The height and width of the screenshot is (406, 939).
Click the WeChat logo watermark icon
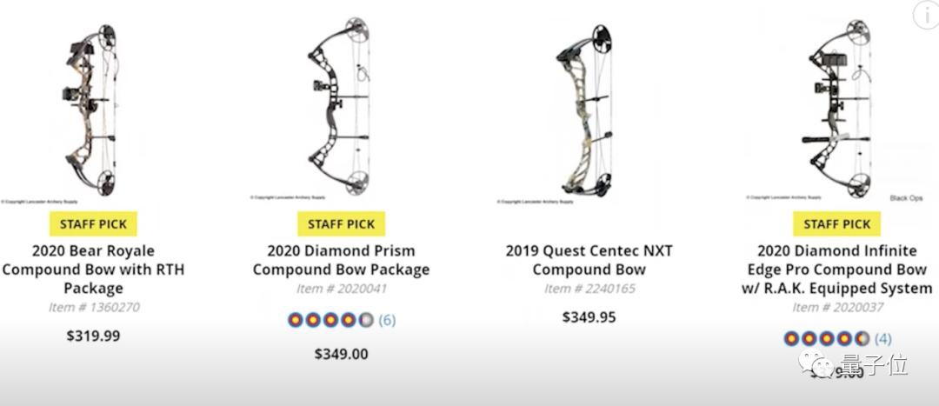point(819,365)
